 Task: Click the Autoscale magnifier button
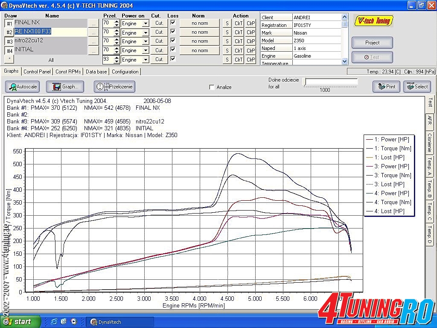tap(22, 87)
